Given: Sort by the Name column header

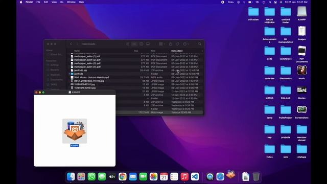Looking at the screenshot, I should click(x=77, y=51).
